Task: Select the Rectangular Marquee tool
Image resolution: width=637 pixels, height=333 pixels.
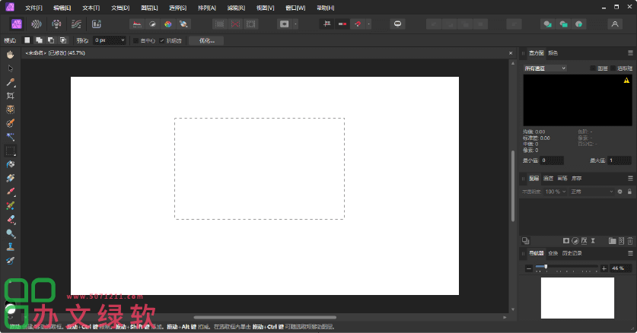Action: click(11, 151)
